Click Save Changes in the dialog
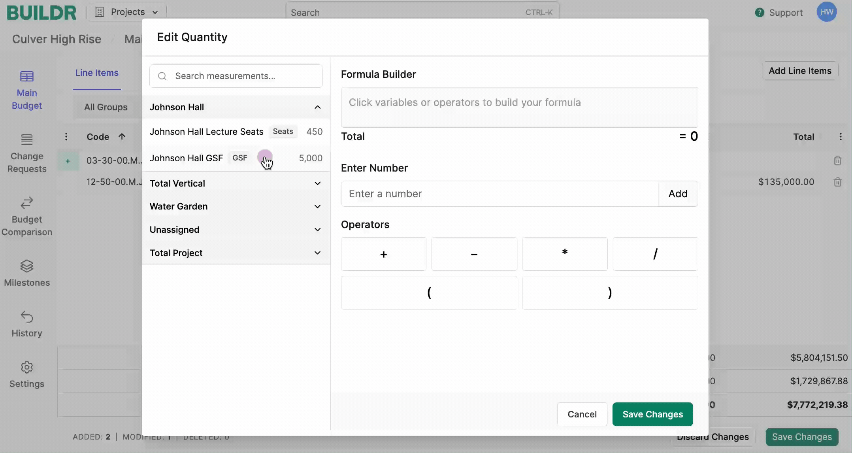The height and width of the screenshot is (453, 852). click(x=652, y=414)
